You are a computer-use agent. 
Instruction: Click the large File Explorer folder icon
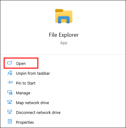tap(64, 16)
